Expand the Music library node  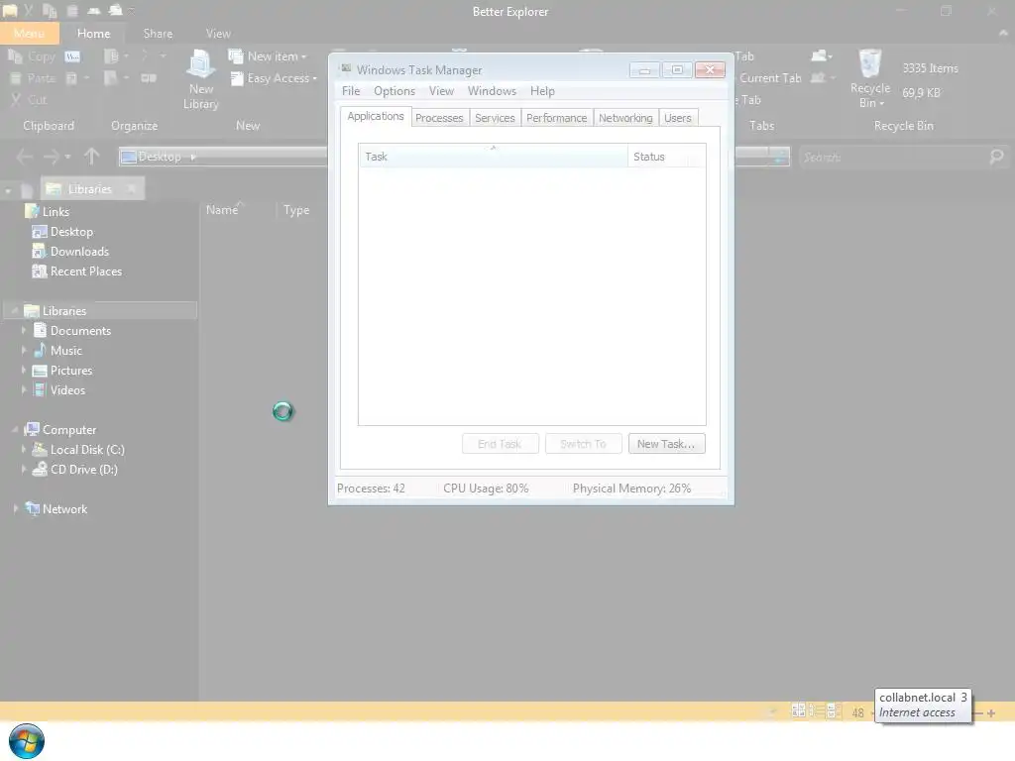24,350
